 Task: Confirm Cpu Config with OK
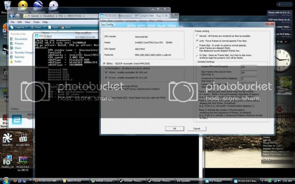point(175,129)
